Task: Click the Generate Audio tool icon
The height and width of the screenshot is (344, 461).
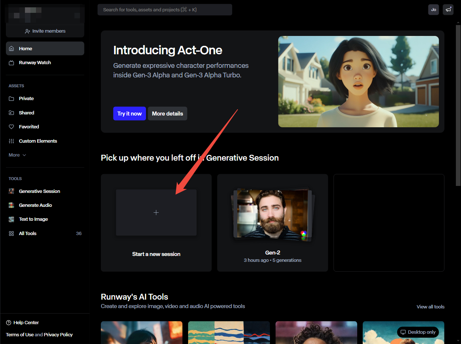Action: (x=11, y=205)
